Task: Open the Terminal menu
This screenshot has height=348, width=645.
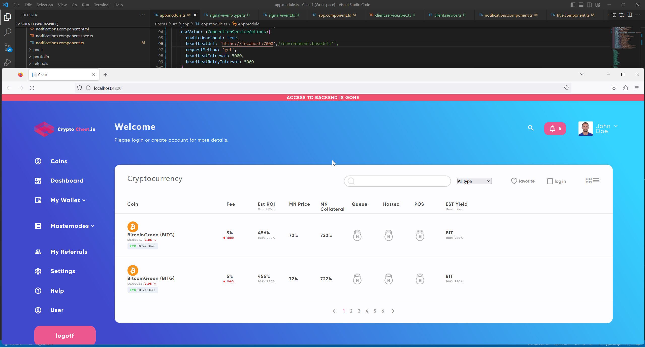Action: 102,5
